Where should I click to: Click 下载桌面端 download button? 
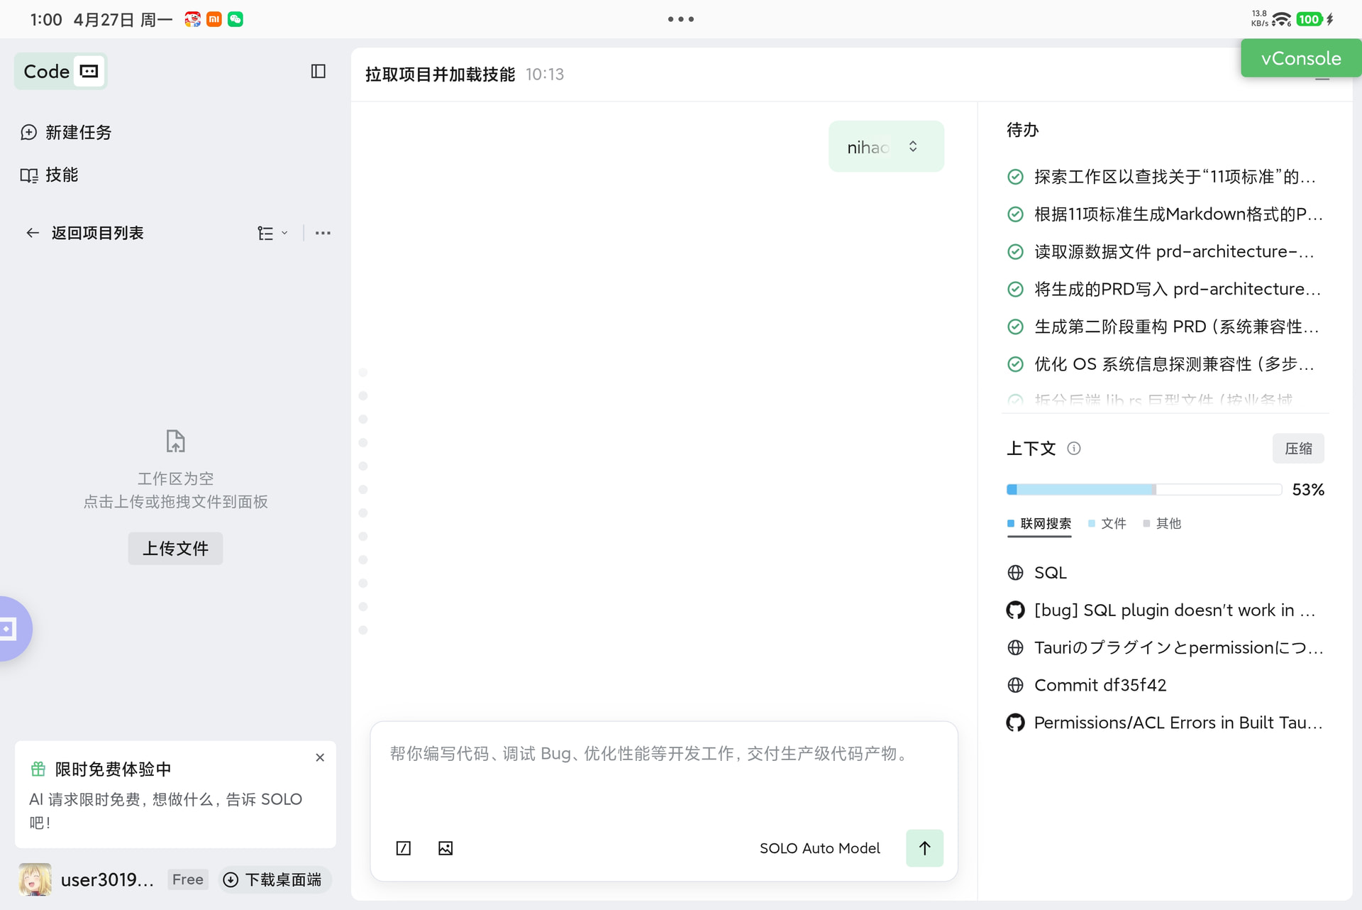click(274, 879)
